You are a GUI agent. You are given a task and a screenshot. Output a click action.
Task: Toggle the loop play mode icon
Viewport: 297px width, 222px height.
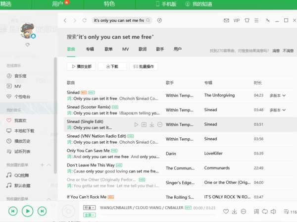[x=265, y=212]
